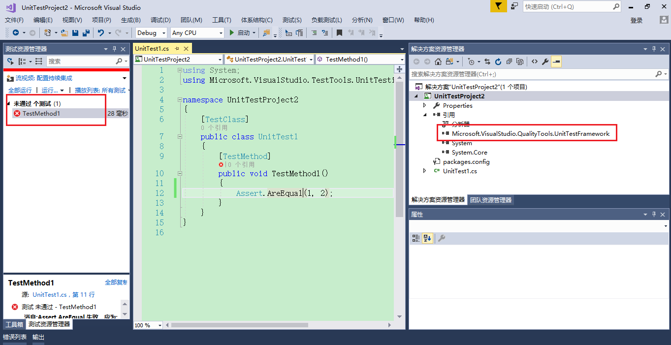Open Properties via Solution Explorer wrench icon
671x345 pixels.
pos(545,62)
